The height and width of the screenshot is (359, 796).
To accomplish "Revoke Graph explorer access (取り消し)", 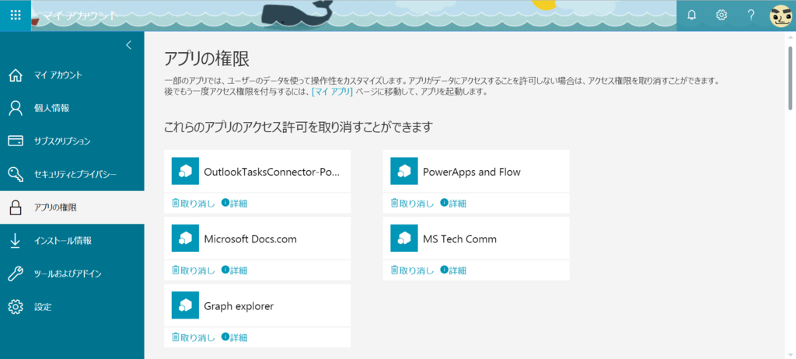I will click(x=194, y=338).
